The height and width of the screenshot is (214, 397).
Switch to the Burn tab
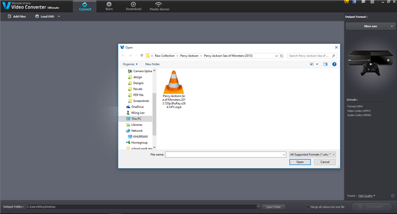pyautogui.click(x=109, y=6)
